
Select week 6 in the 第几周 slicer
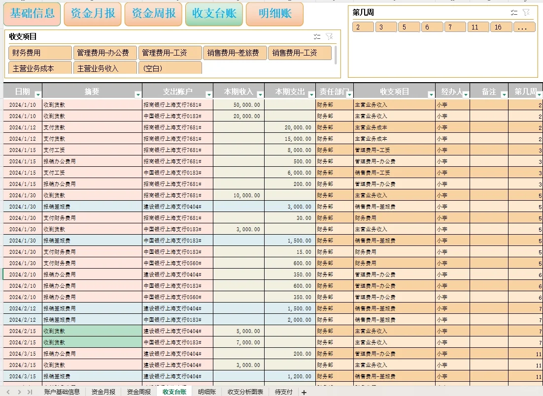pos(432,27)
